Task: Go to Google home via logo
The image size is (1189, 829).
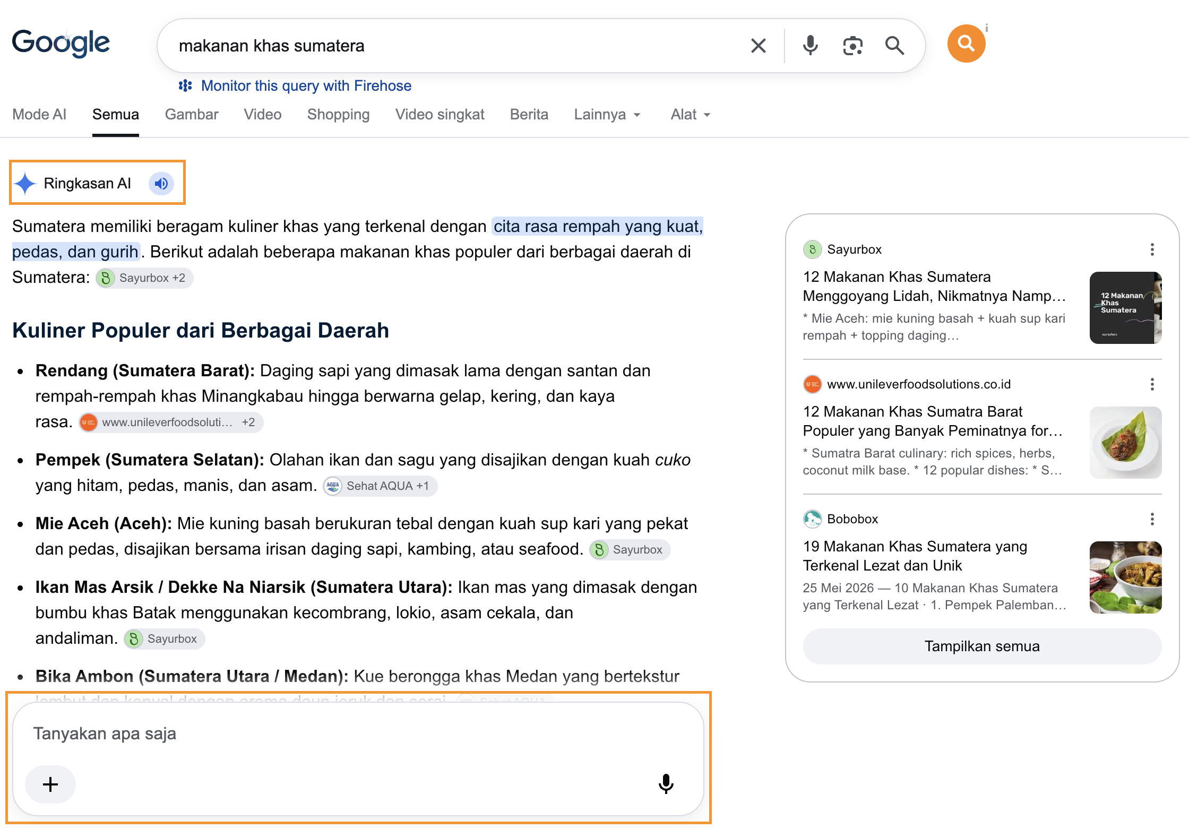Action: coord(61,44)
